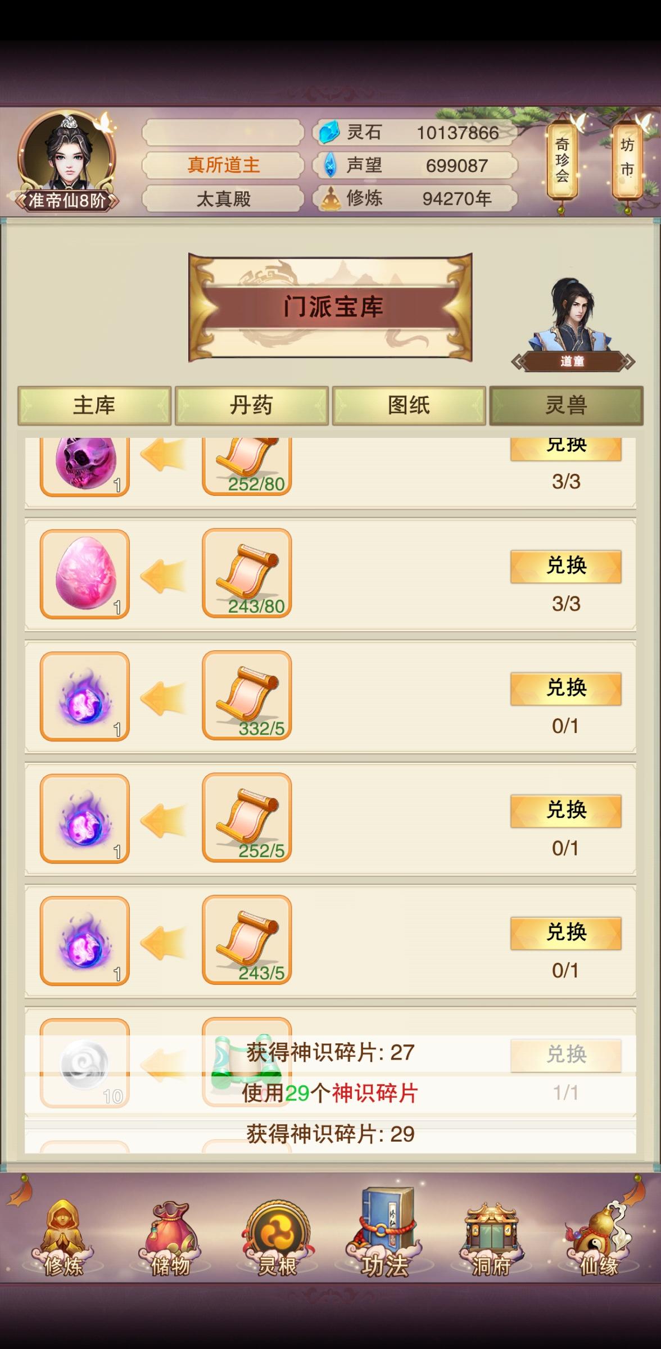Open the 洞府 cave dwelling icon
The image size is (661, 1349).
click(491, 1238)
